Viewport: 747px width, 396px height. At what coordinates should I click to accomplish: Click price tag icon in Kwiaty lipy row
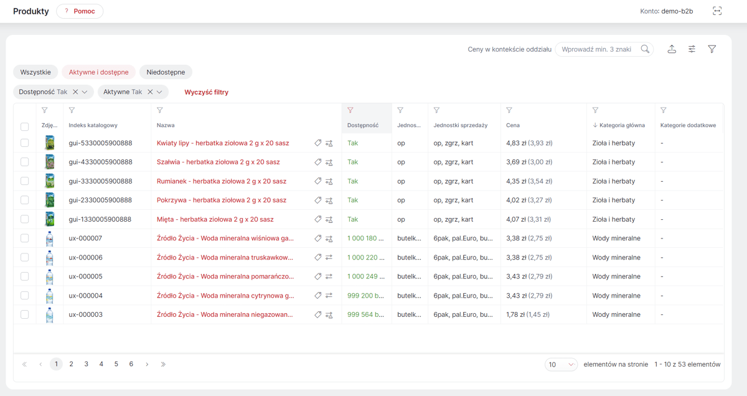pos(318,143)
